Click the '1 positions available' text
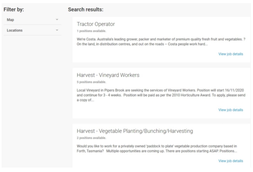Viewport: 253px width, 172px height. (91, 31)
